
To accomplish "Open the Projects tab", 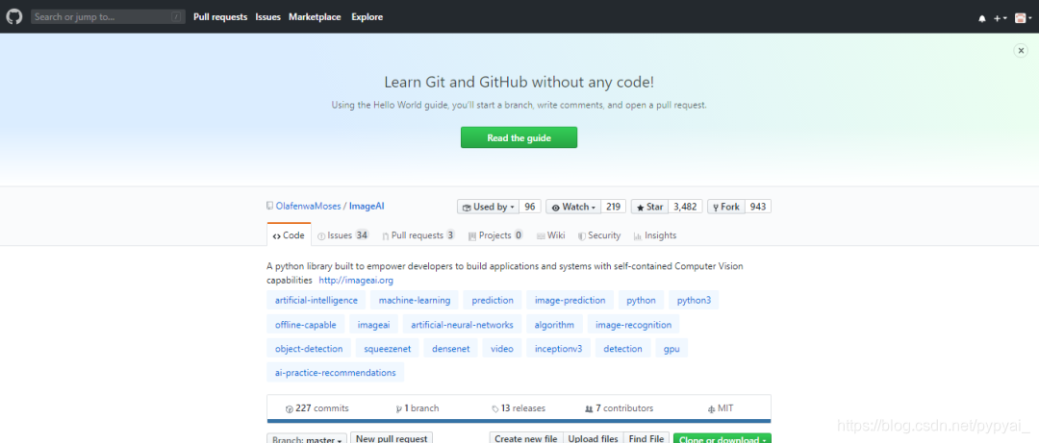I will tap(495, 235).
